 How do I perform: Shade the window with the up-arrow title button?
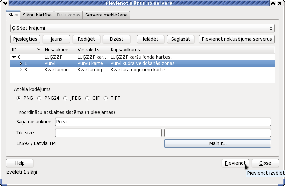coord(273,3)
